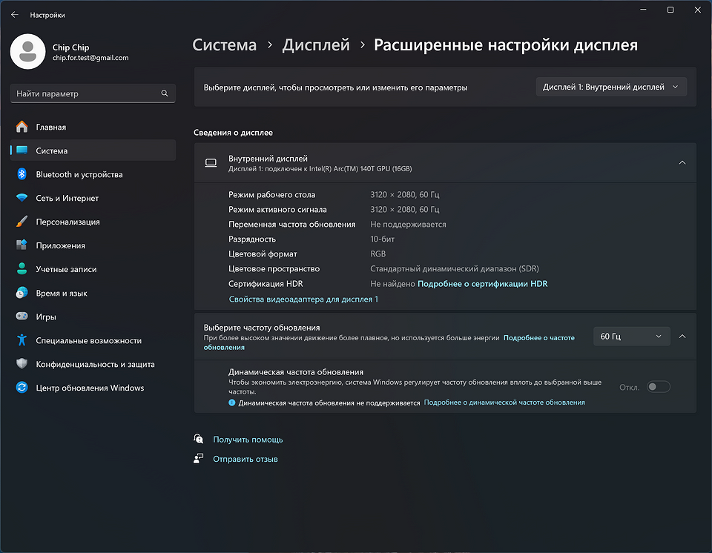This screenshot has width=712, height=553.
Task: Click the search magnifier in the sidebar
Action: click(x=164, y=93)
